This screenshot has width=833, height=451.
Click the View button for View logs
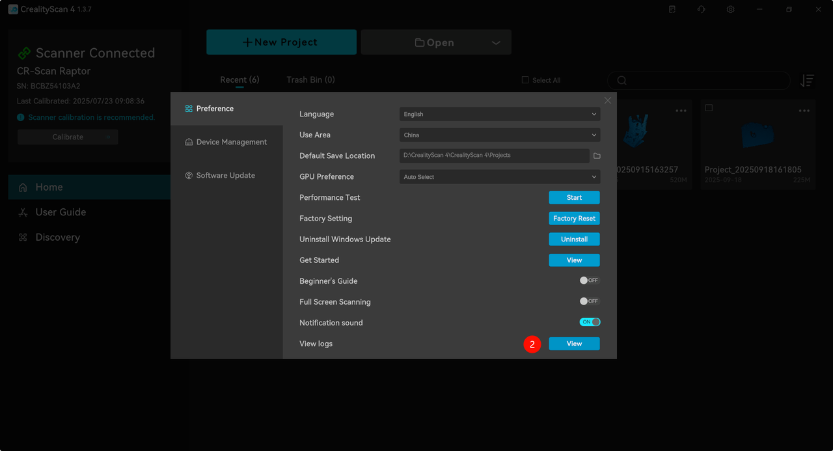(574, 344)
